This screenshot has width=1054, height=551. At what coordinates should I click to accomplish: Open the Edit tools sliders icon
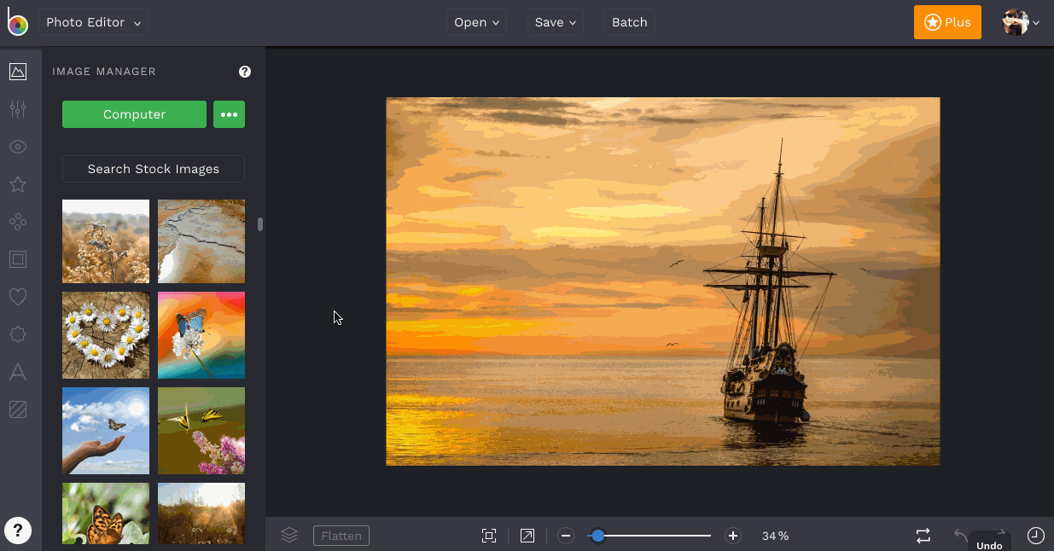(x=18, y=109)
